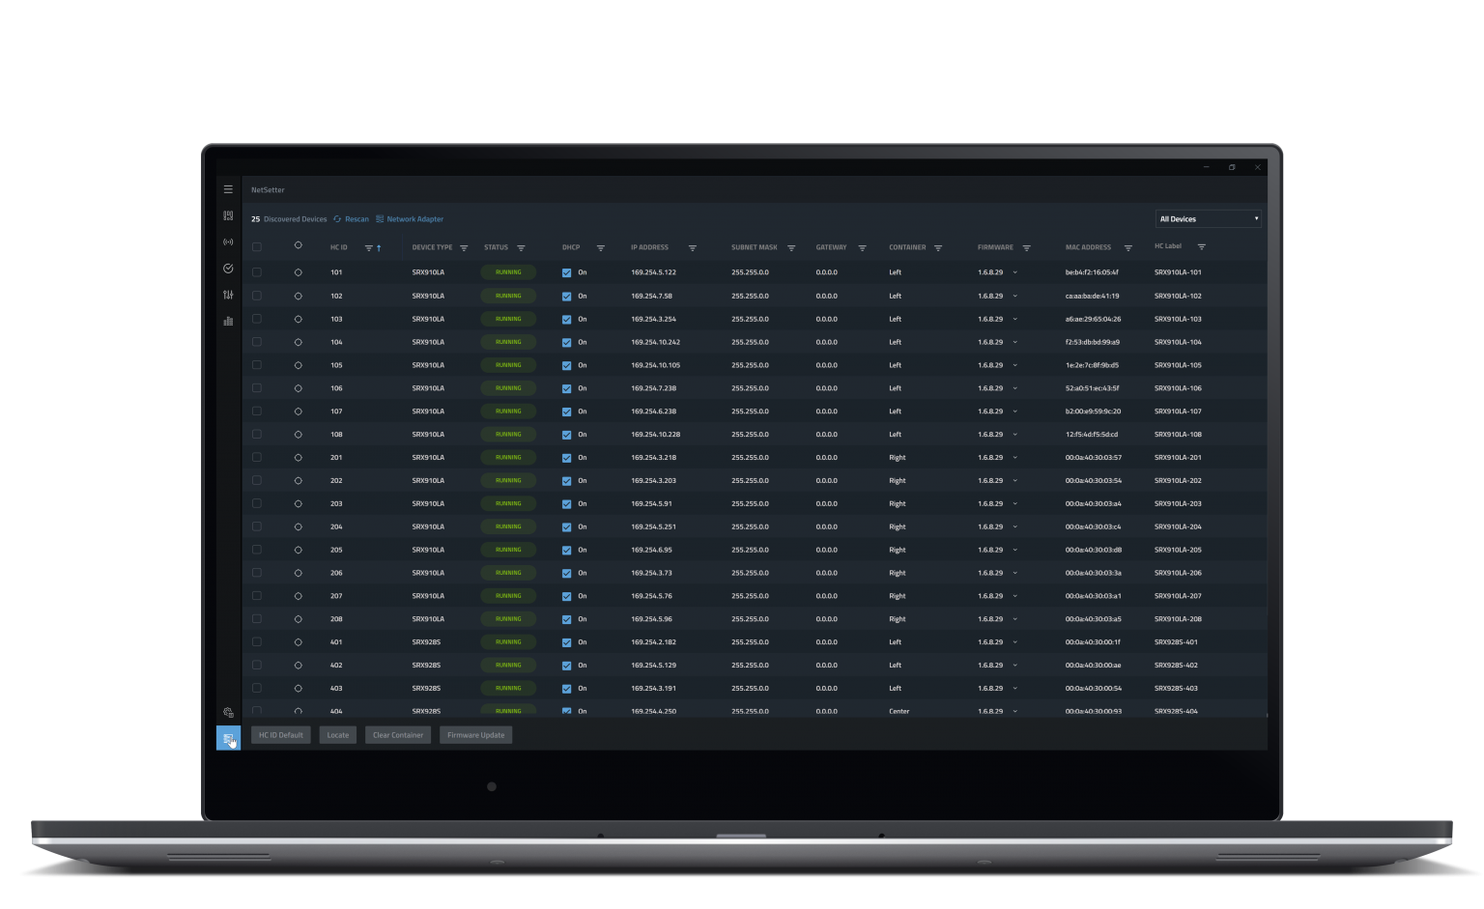The image size is (1484, 909).
Task: Open the MAC Address column filter icon
Action: coord(1127,248)
